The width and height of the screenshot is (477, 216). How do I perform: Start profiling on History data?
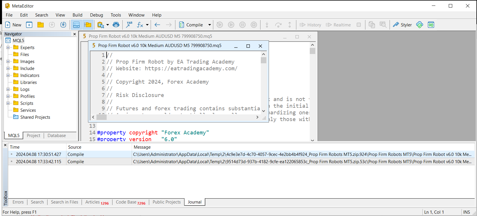[310, 25]
